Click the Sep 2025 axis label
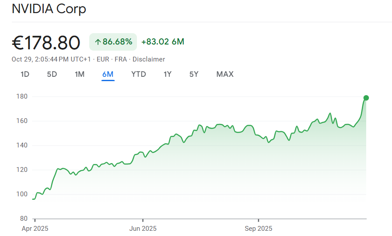The height and width of the screenshot is (236, 392). coord(258,229)
